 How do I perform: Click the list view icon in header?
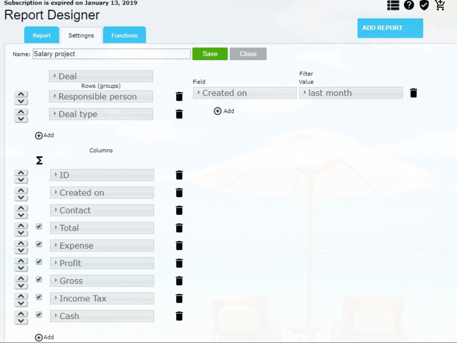[393, 5]
